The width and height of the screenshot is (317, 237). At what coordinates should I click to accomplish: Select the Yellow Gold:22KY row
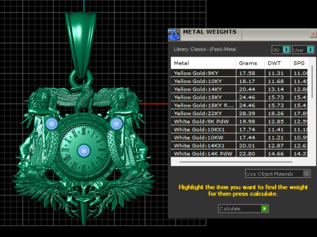pyautogui.click(x=239, y=113)
